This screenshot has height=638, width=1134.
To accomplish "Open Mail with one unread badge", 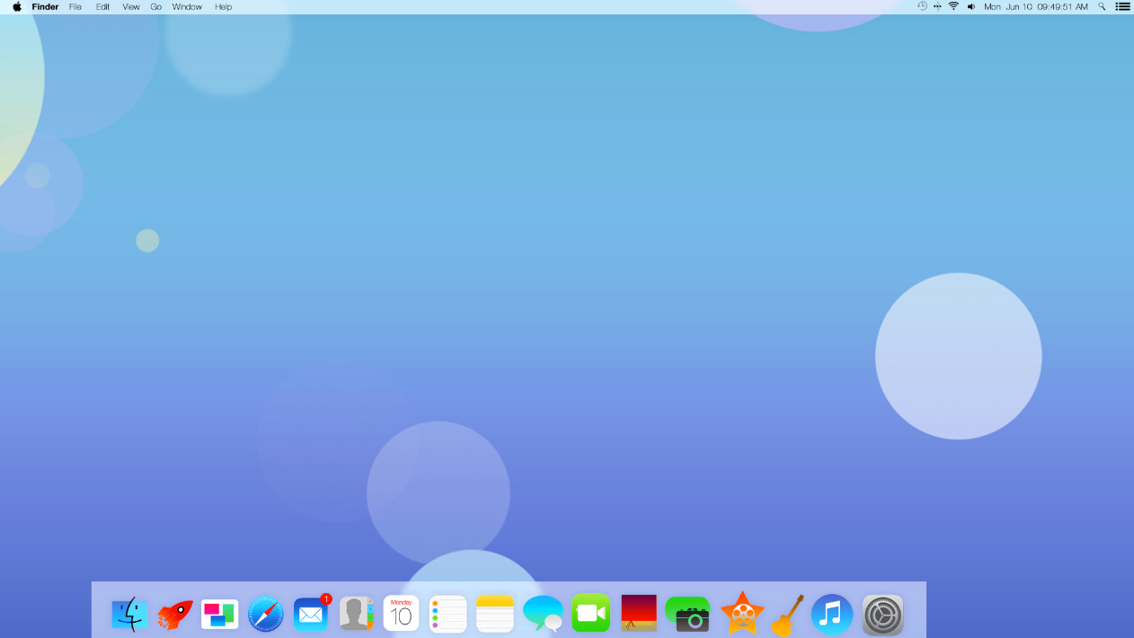I will [311, 615].
